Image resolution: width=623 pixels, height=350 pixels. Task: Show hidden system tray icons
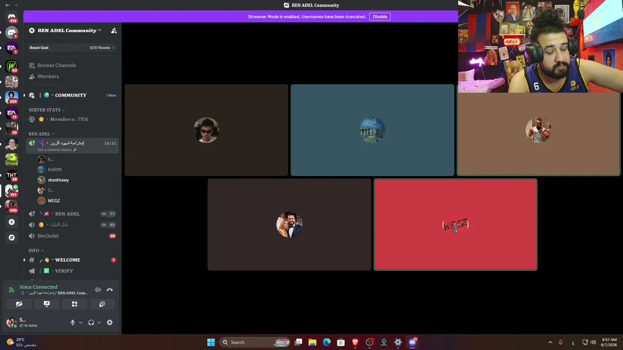coord(550,342)
